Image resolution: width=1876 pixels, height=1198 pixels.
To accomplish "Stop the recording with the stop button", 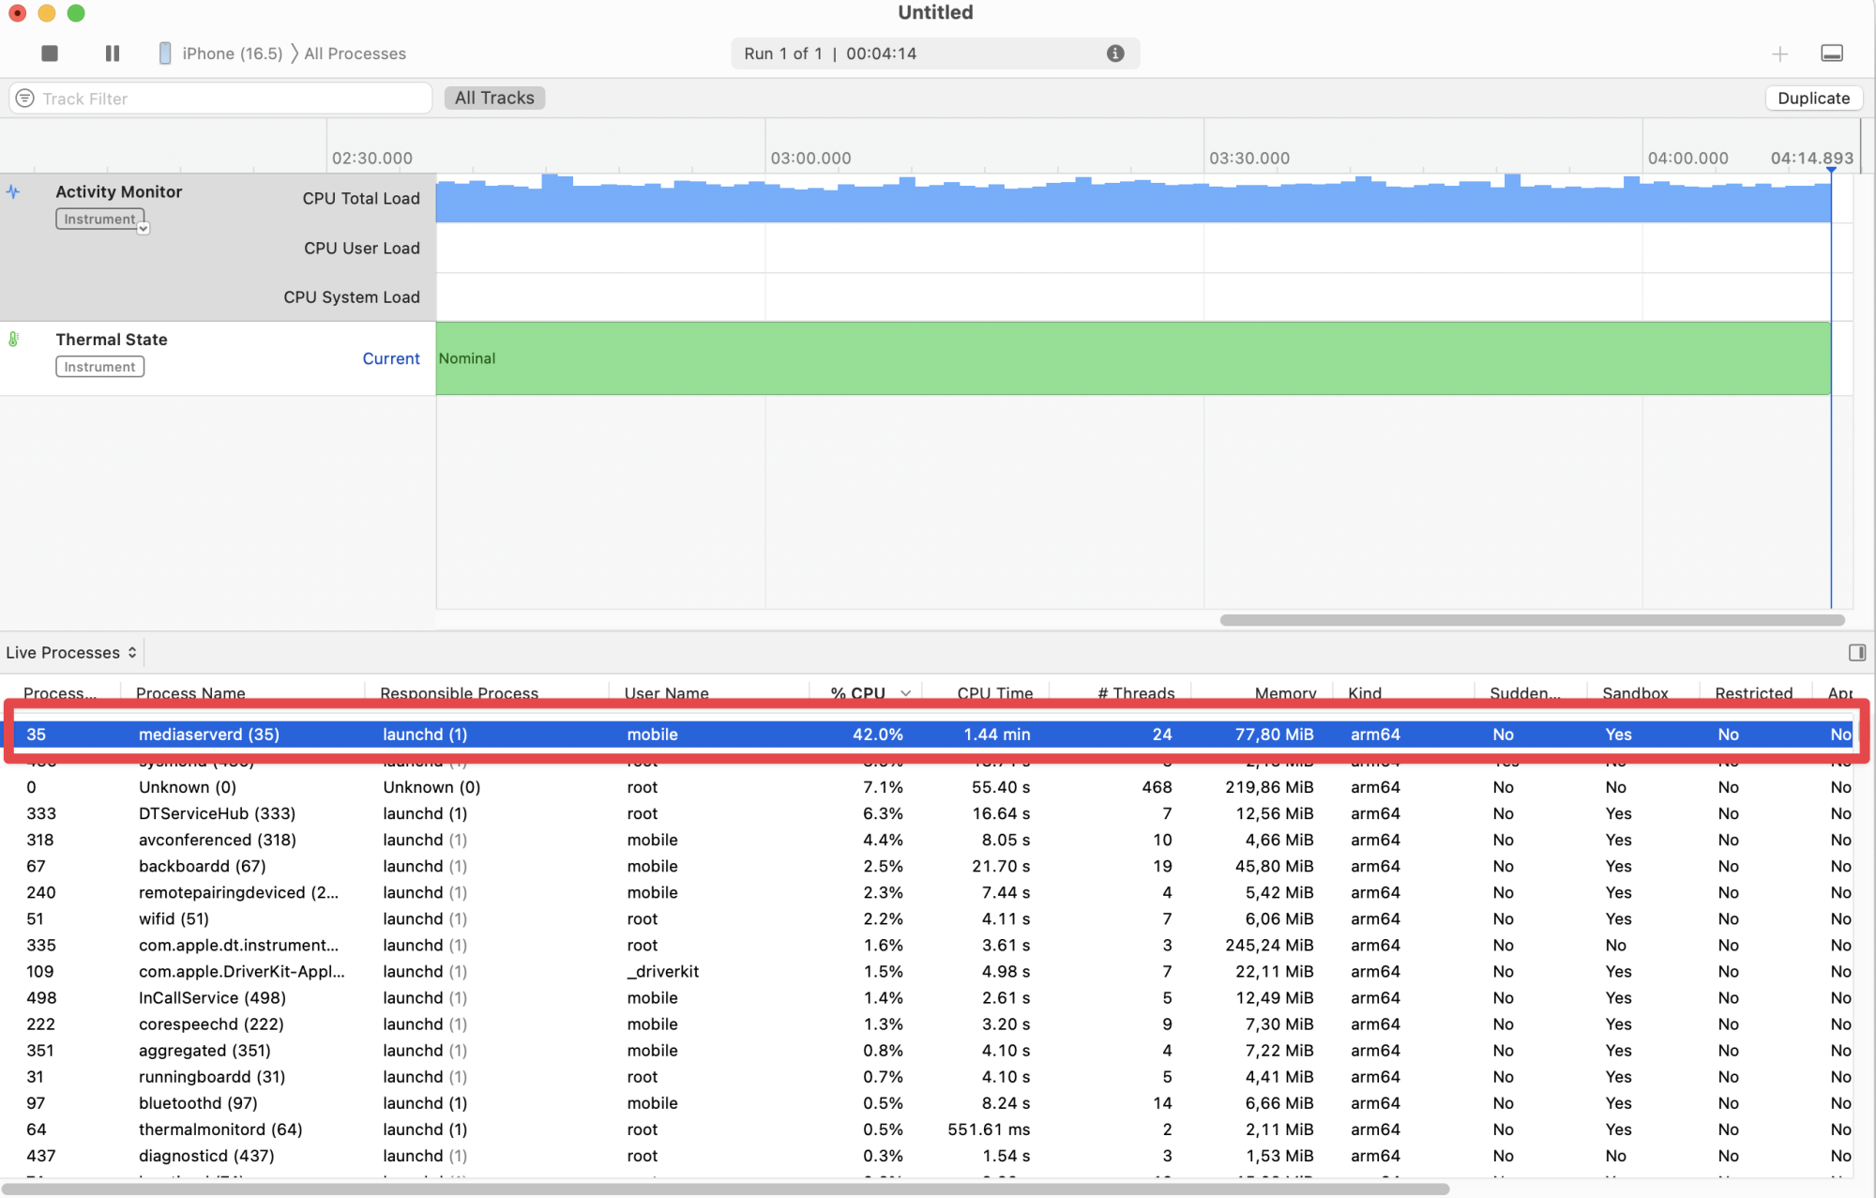I will point(50,53).
